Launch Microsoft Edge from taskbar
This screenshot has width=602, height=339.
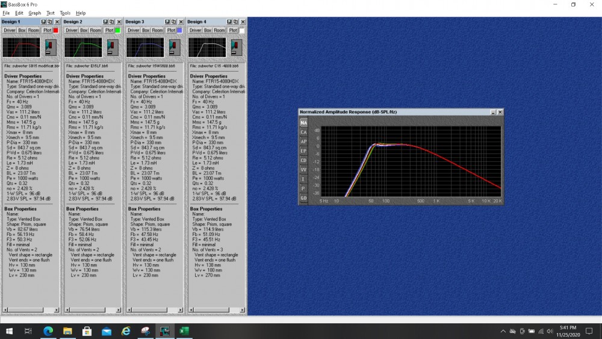[x=48, y=331]
